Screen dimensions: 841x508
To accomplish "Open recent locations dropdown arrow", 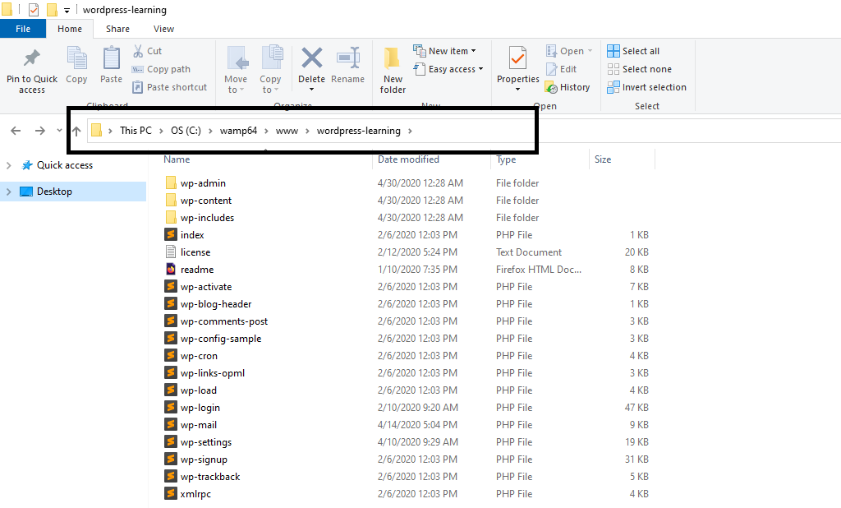I will (59, 131).
